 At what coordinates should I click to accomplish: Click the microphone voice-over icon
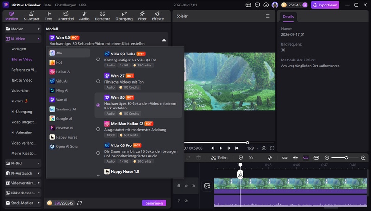(269, 157)
